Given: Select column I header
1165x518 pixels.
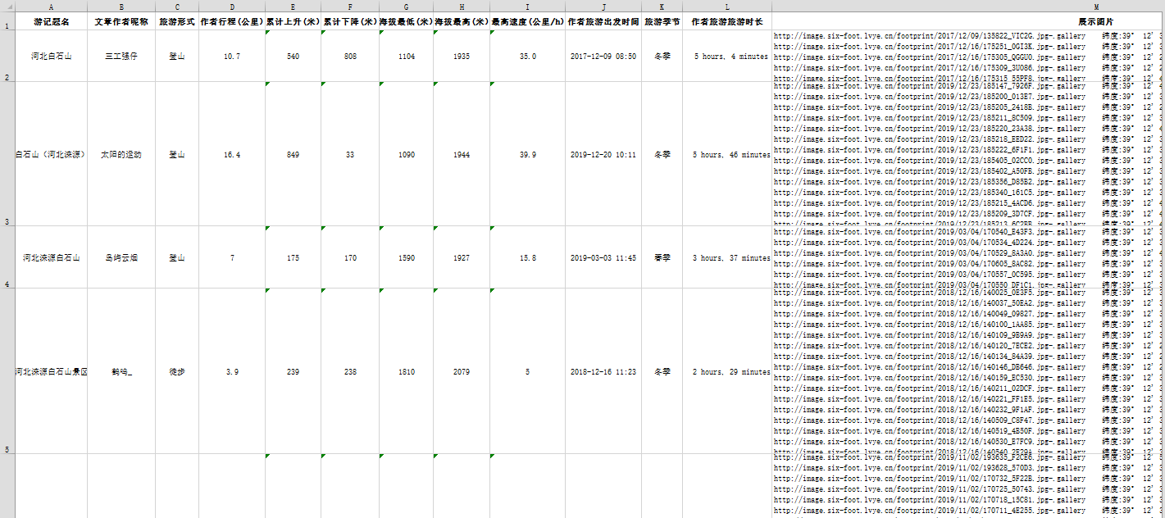Looking at the screenshot, I should [528, 6].
